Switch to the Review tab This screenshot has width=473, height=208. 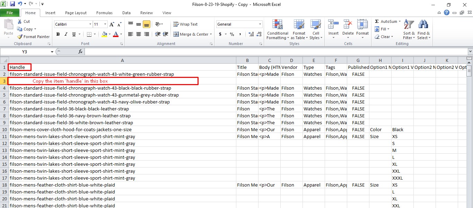pyautogui.click(x=147, y=13)
